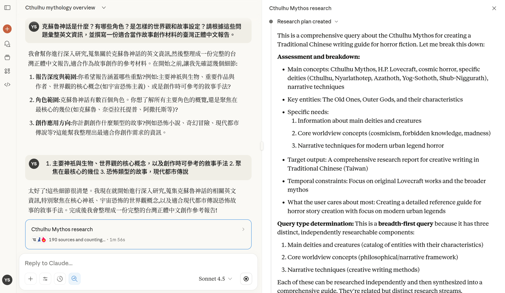Click the Reply to Claude input field

point(138,263)
